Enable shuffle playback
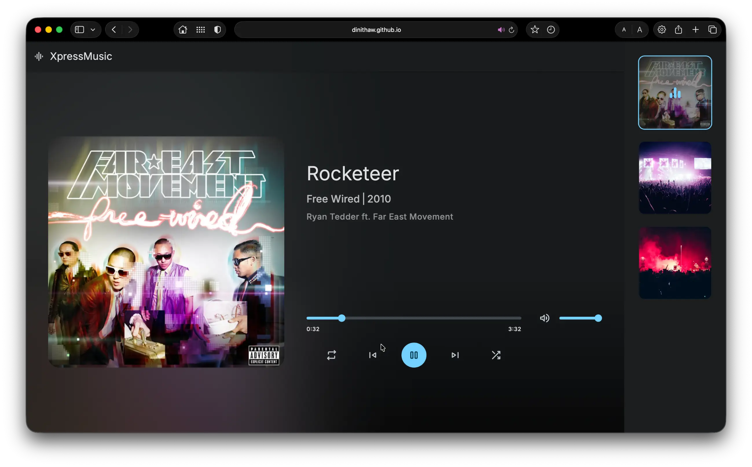 tap(496, 355)
